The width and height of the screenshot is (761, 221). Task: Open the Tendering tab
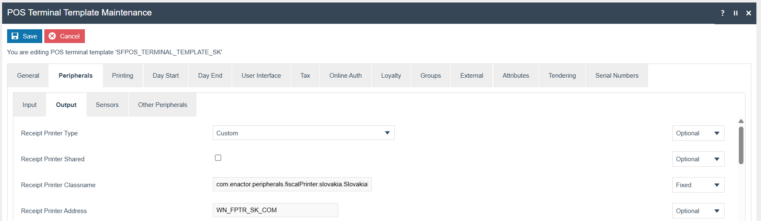click(x=562, y=76)
